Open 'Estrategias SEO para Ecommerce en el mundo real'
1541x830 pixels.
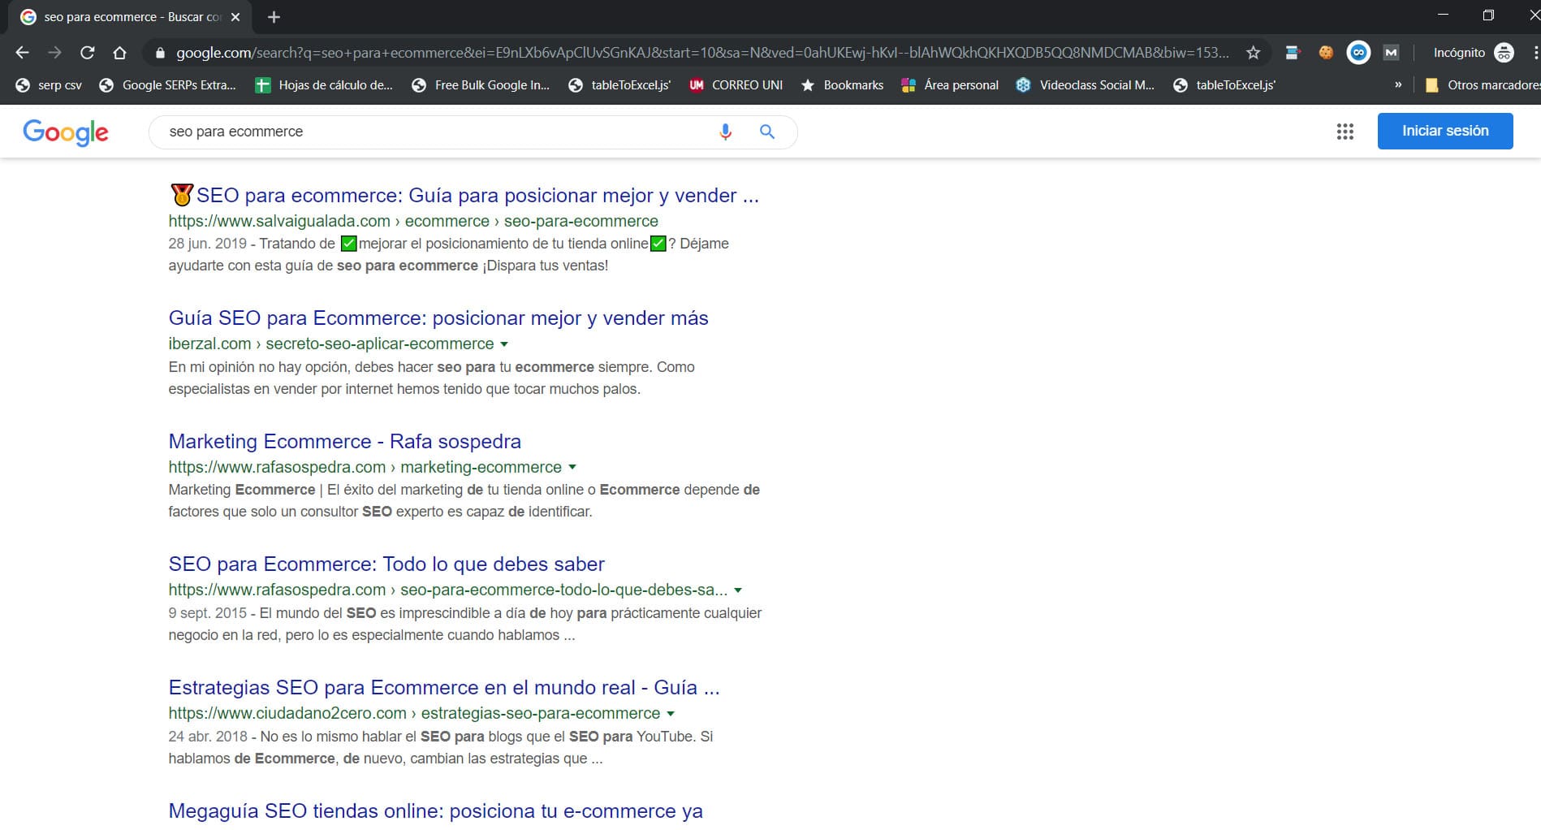[444, 688]
